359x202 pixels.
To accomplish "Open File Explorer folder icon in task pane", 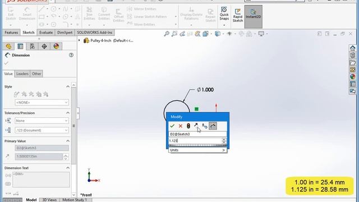I will pyautogui.click(x=353, y=62).
